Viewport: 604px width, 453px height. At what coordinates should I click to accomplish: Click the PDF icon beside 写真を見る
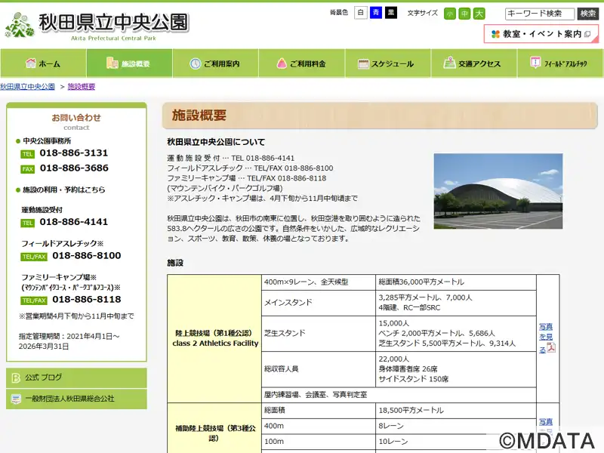551,347
